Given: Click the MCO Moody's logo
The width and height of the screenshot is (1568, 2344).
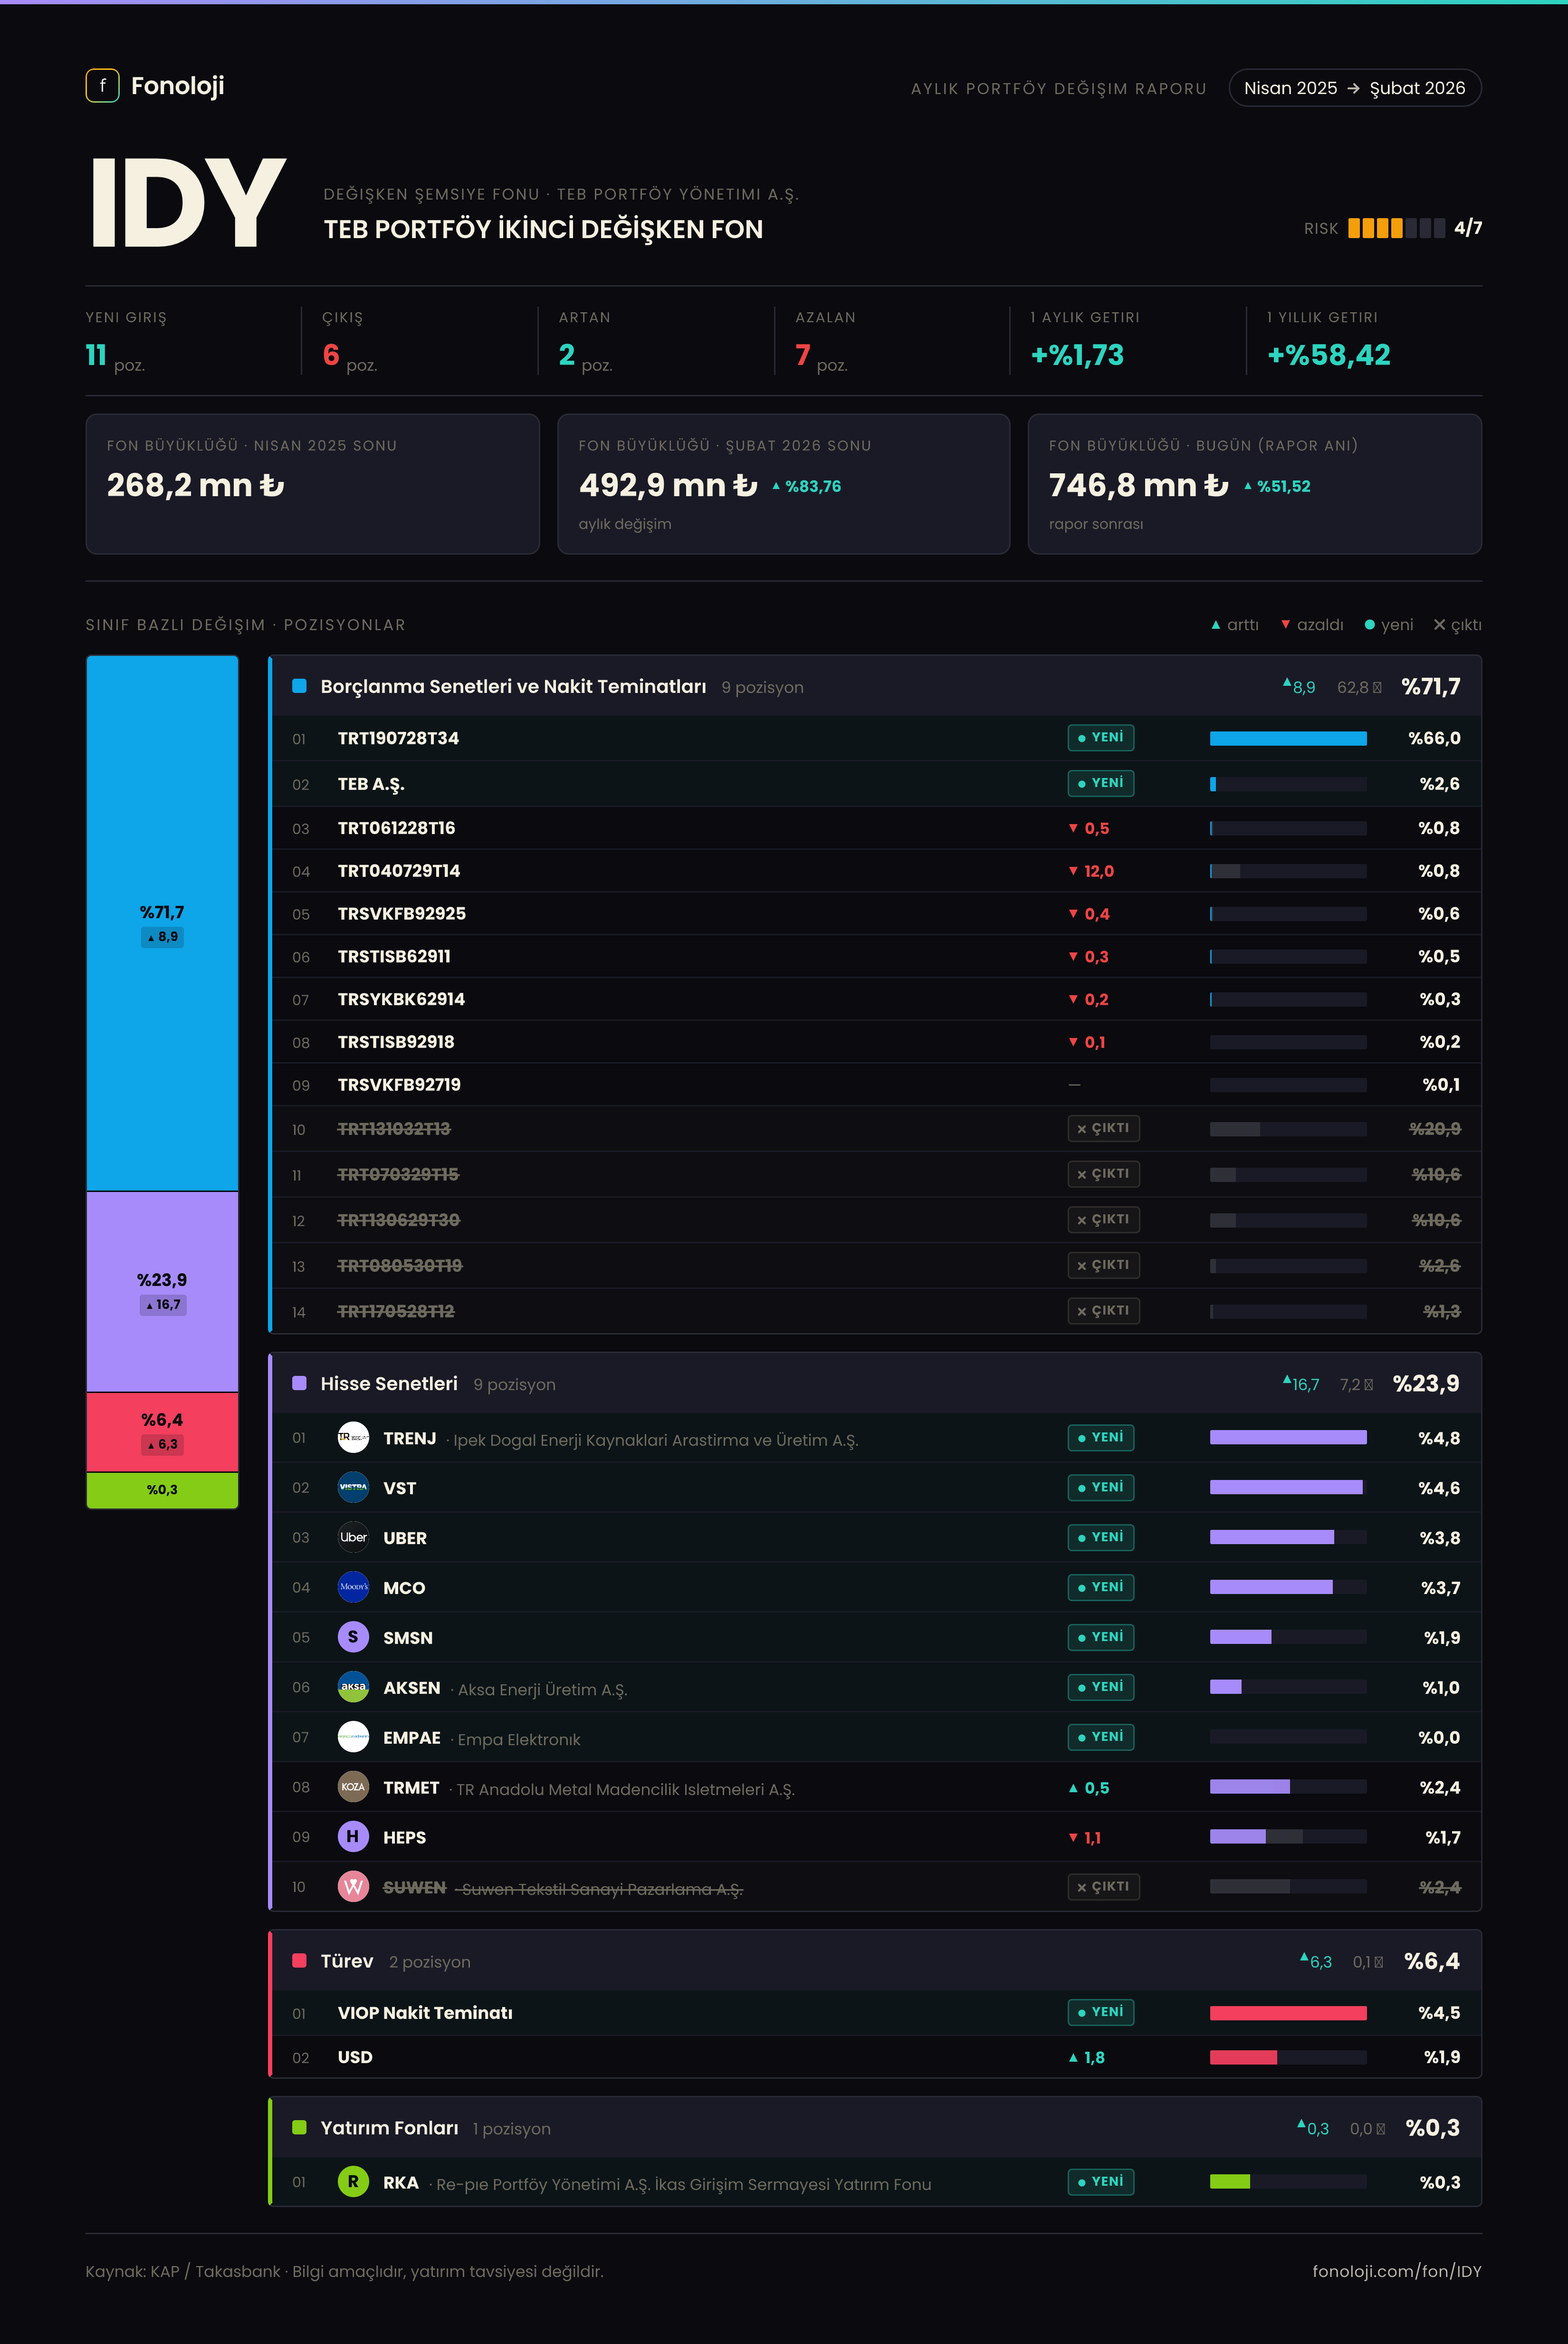Looking at the screenshot, I should 353,1587.
